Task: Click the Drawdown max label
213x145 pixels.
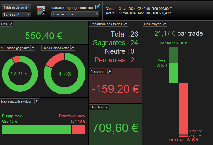Action: (72, 116)
